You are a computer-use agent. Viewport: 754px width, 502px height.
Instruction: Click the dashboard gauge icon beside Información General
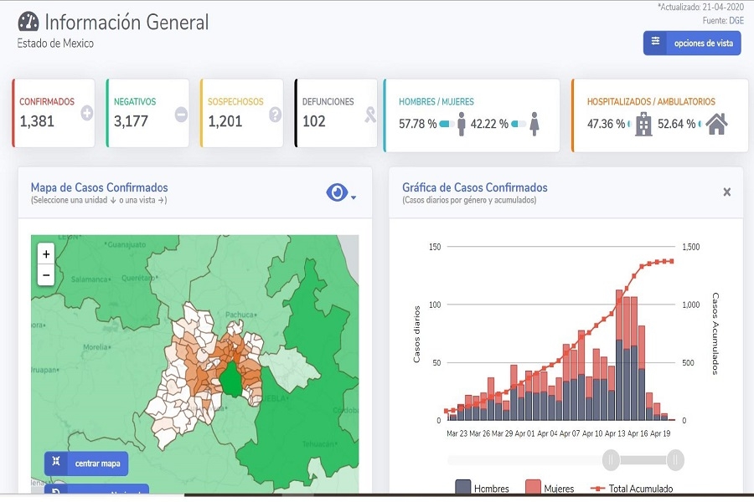(x=28, y=22)
